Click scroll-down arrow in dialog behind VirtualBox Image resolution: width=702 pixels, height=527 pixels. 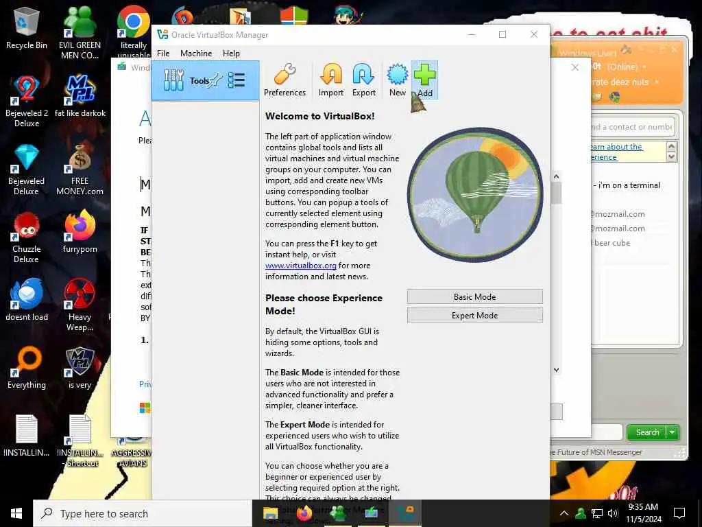(x=556, y=370)
